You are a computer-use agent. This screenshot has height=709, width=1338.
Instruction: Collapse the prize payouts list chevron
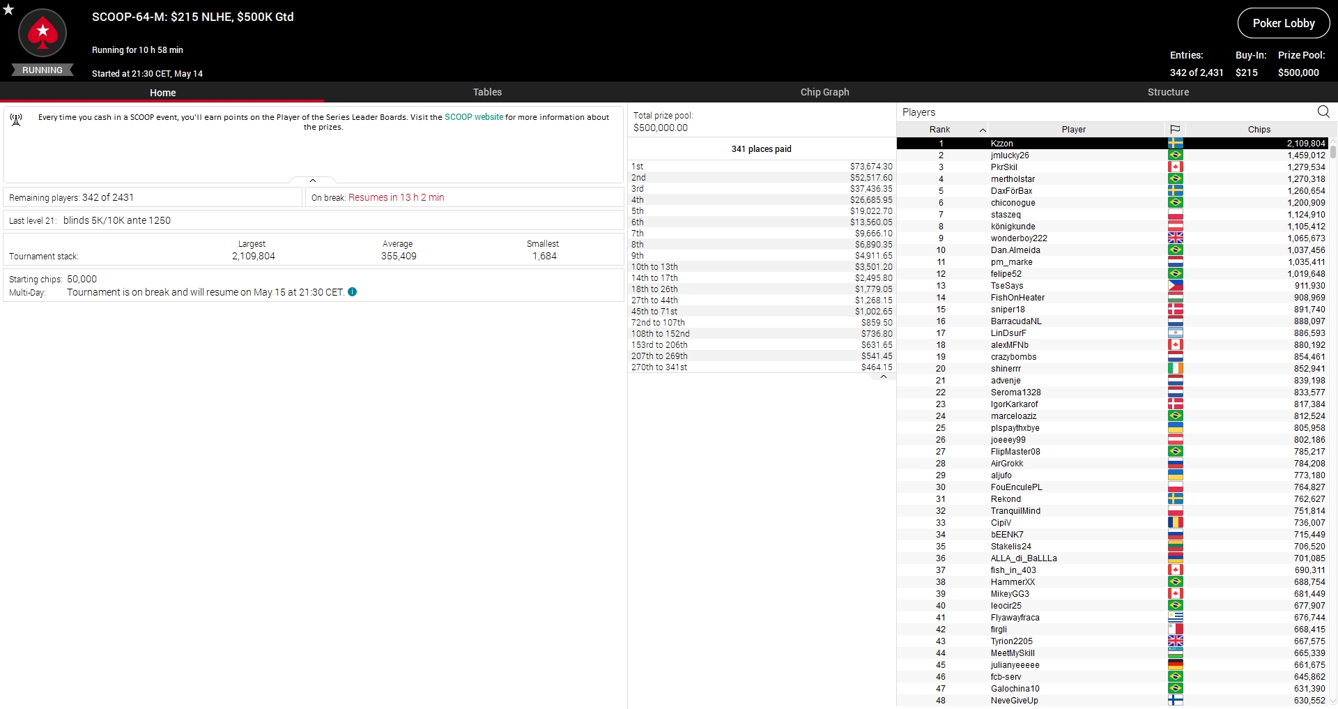(x=884, y=376)
